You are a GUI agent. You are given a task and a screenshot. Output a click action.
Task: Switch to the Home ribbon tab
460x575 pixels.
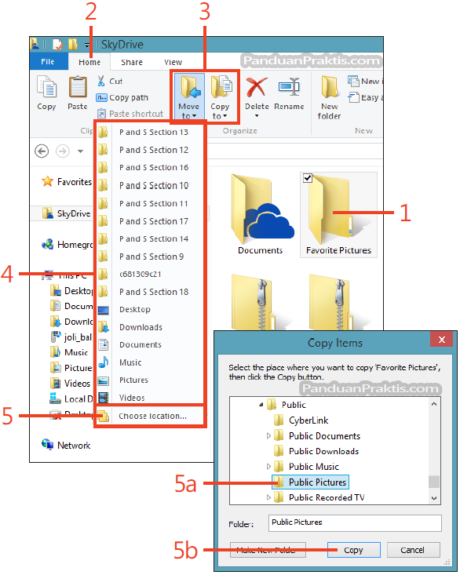pyautogui.click(x=89, y=62)
